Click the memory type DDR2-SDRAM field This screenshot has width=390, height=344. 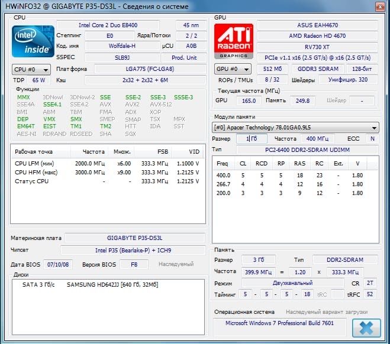(x=345, y=260)
